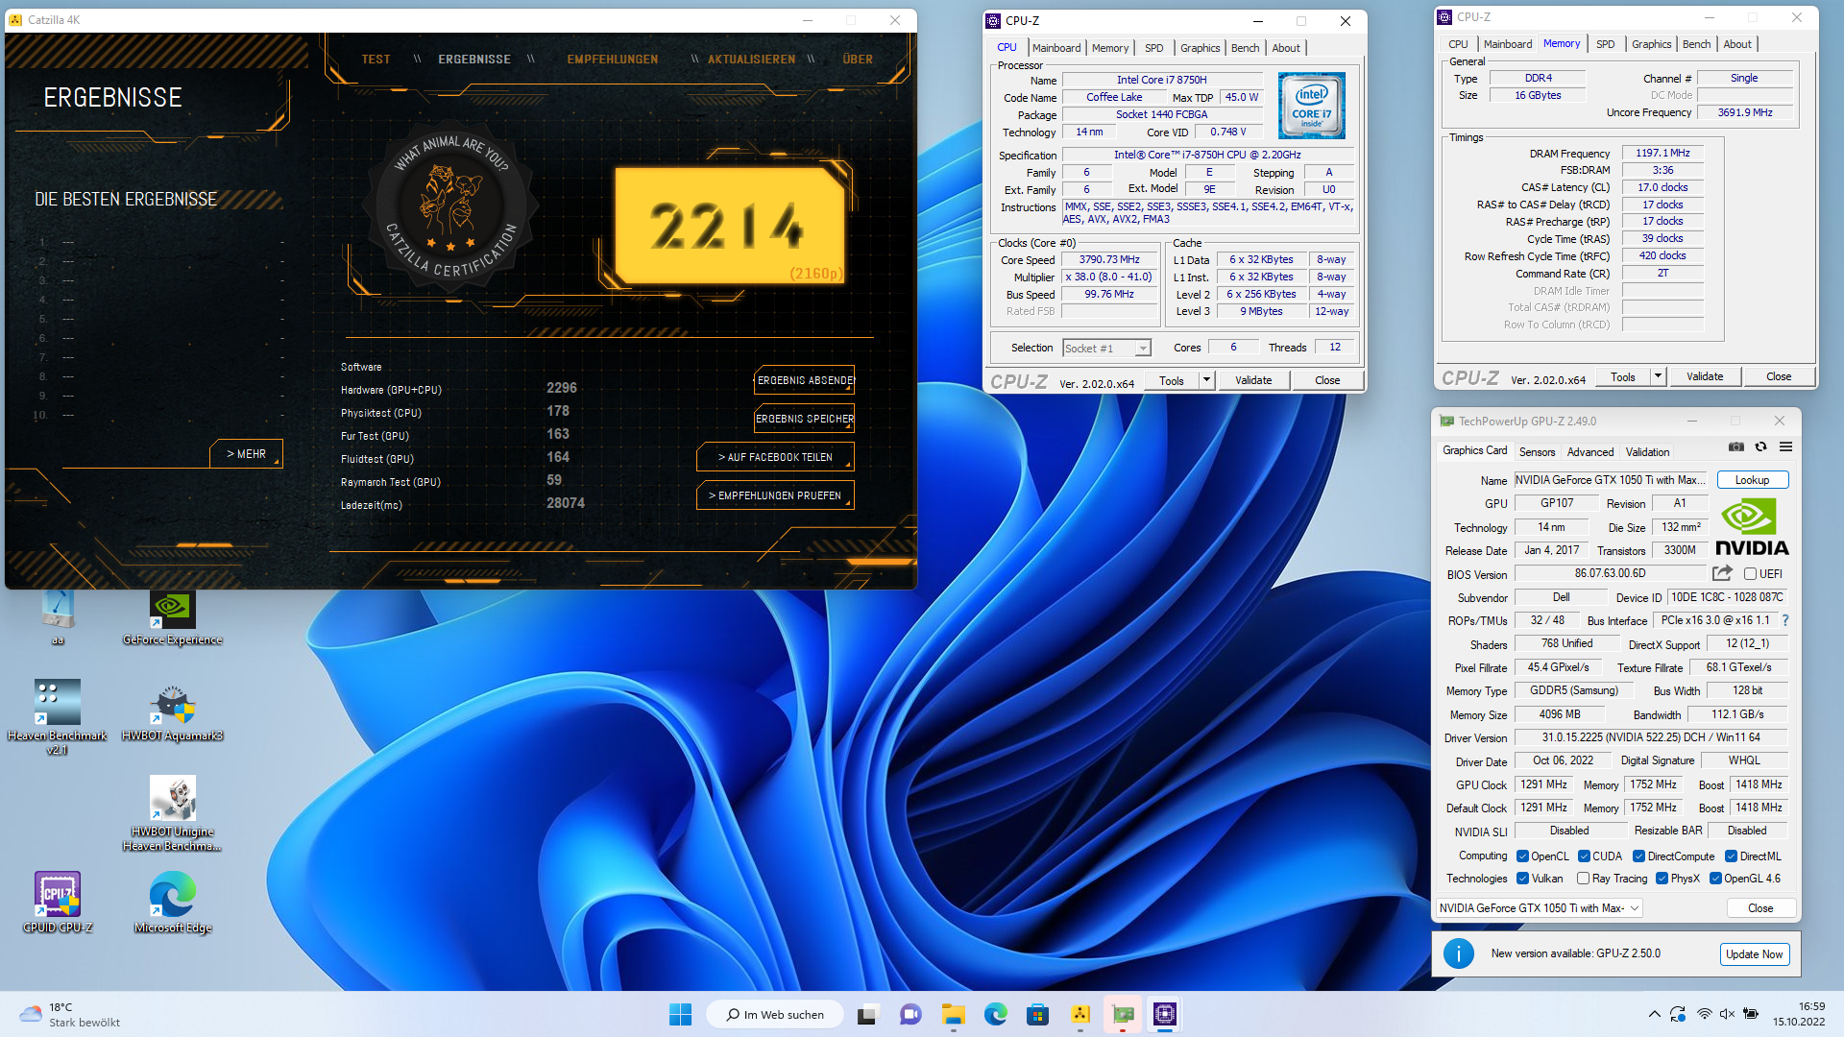Viewport: 1844px width, 1037px height.
Task: Click the BIOS export share icon
Action: [1722, 573]
